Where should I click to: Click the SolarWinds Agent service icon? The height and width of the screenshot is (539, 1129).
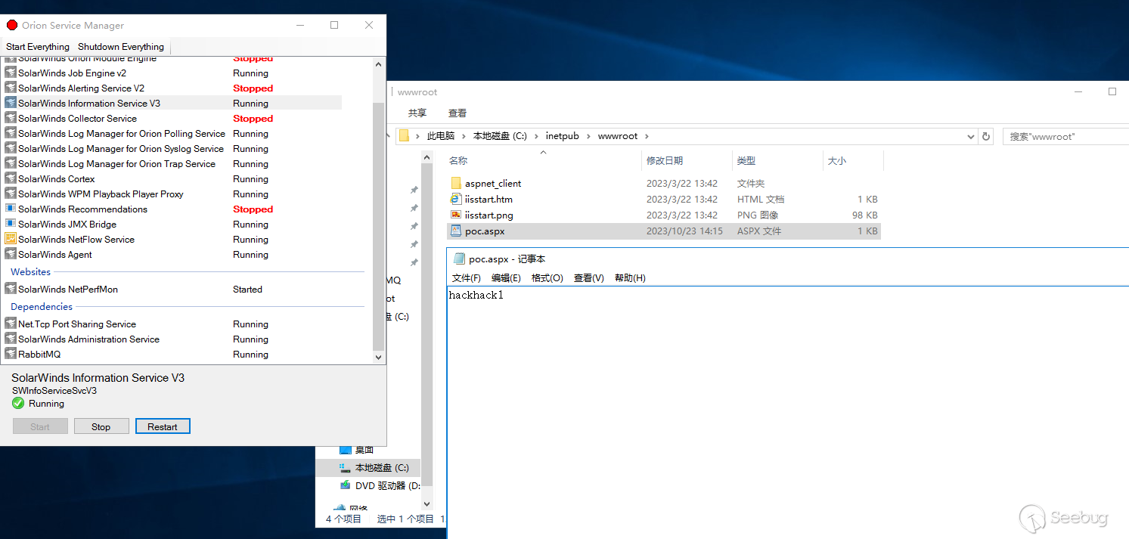[x=11, y=255]
